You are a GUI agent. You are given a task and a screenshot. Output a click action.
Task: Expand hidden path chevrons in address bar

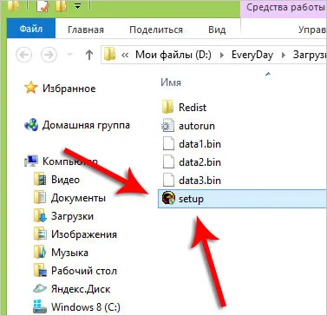(125, 55)
